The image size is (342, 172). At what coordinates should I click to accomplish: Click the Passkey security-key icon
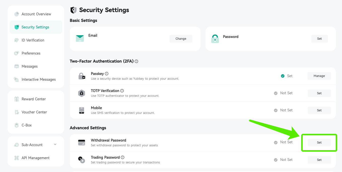point(81,76)
